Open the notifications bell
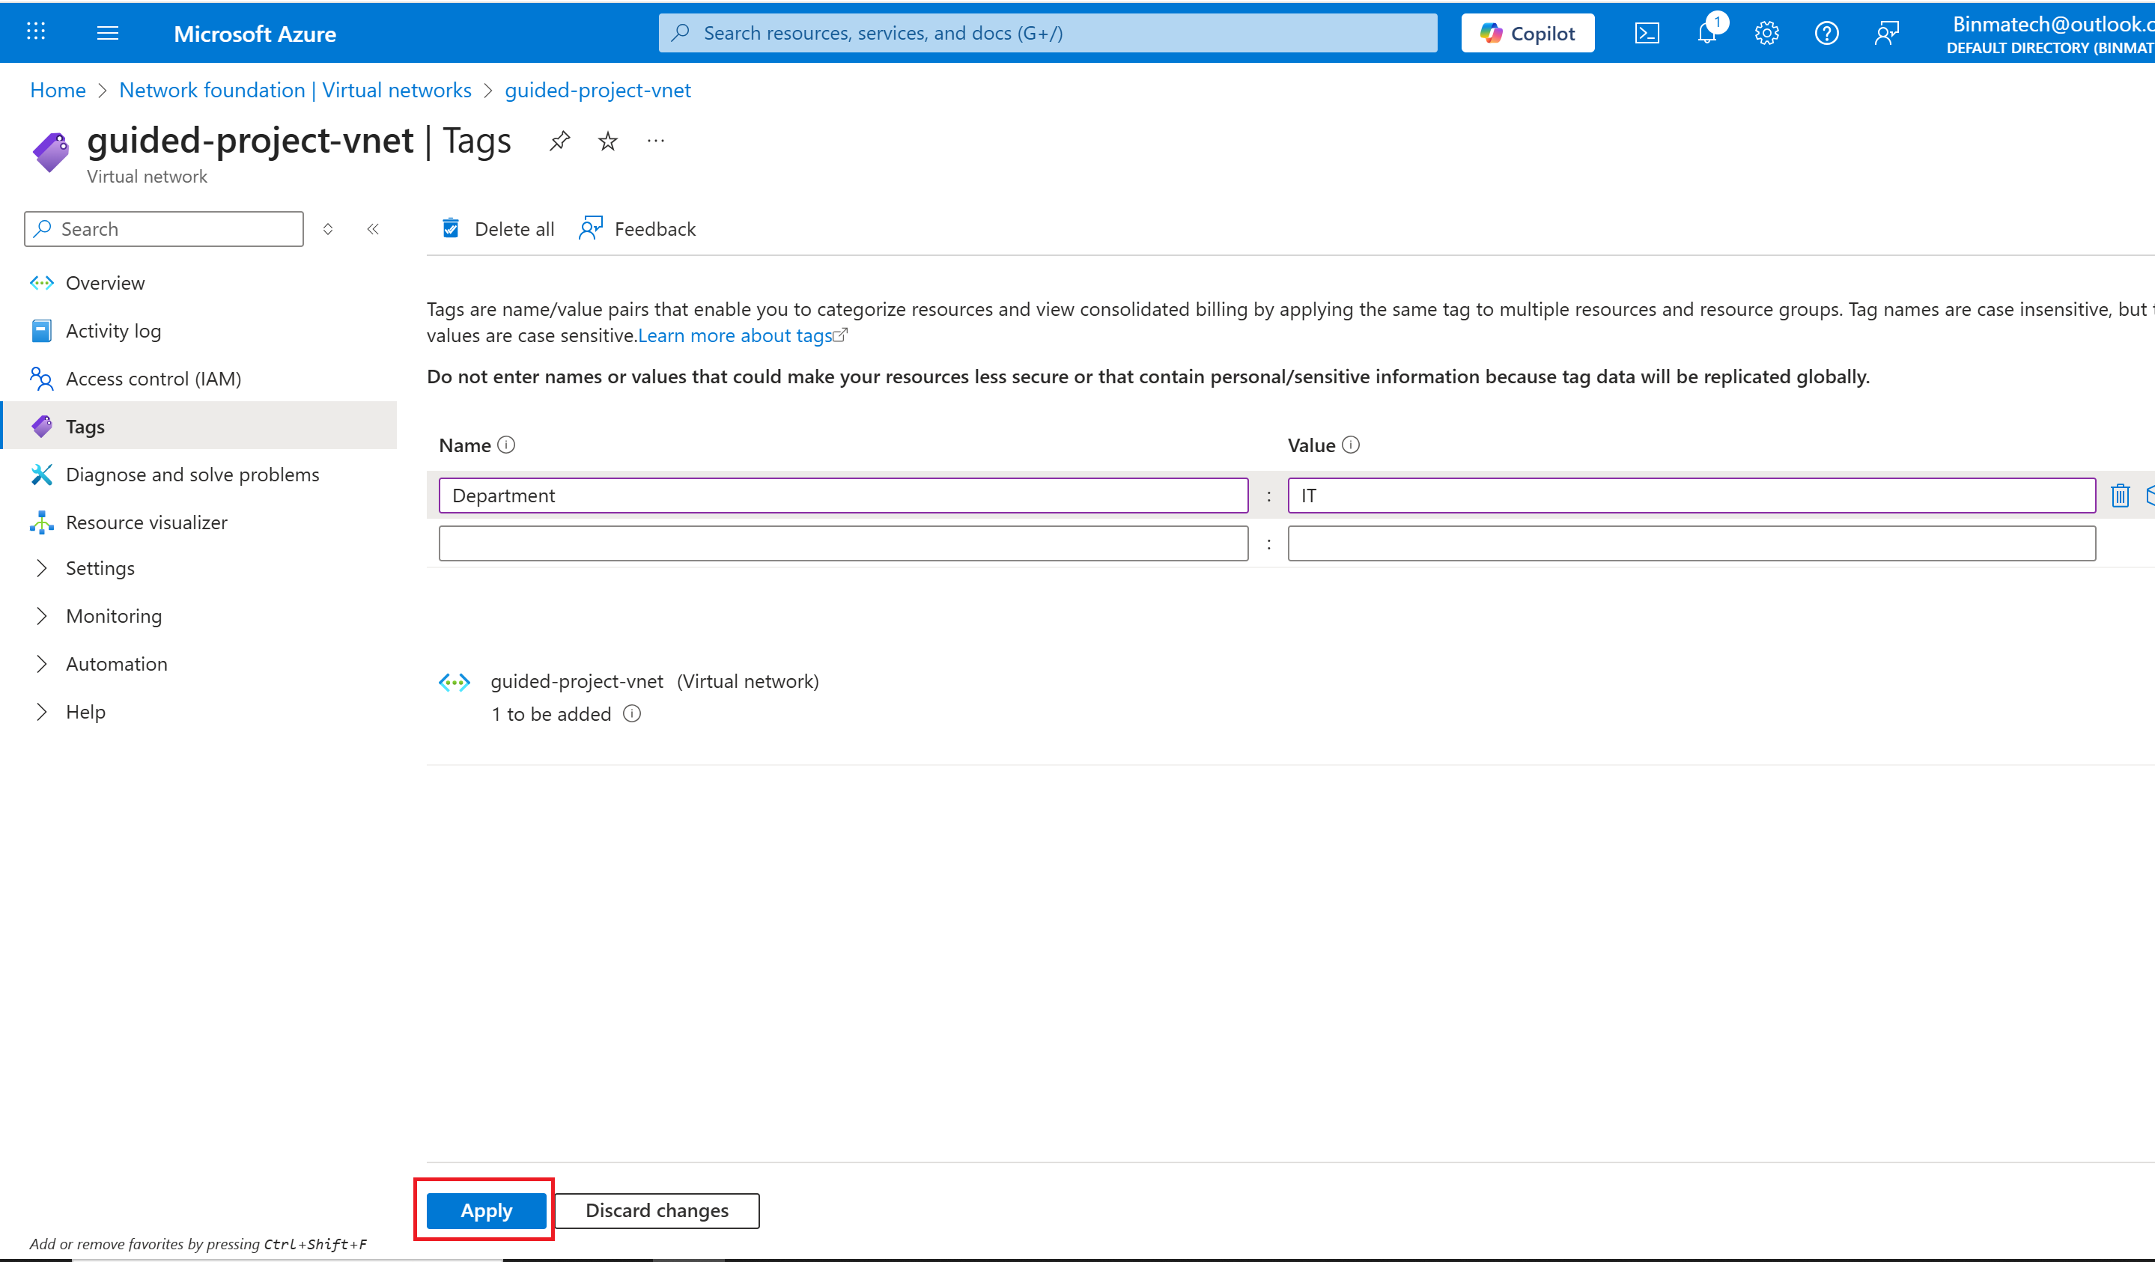 tap(1707, 34)
